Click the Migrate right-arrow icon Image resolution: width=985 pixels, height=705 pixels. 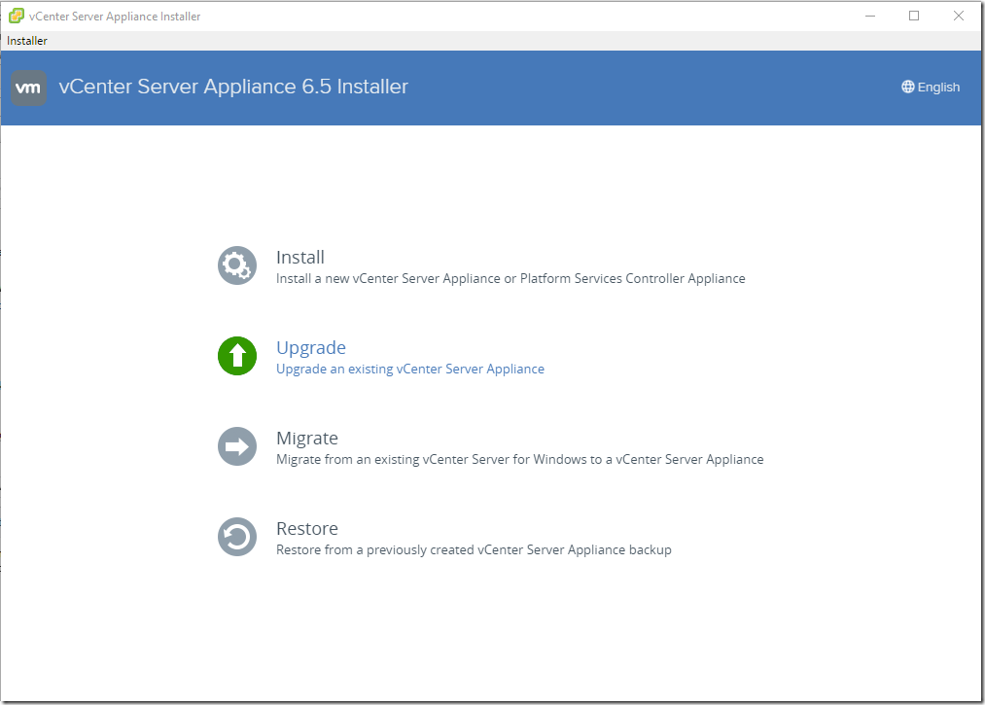tap(237, 446)
